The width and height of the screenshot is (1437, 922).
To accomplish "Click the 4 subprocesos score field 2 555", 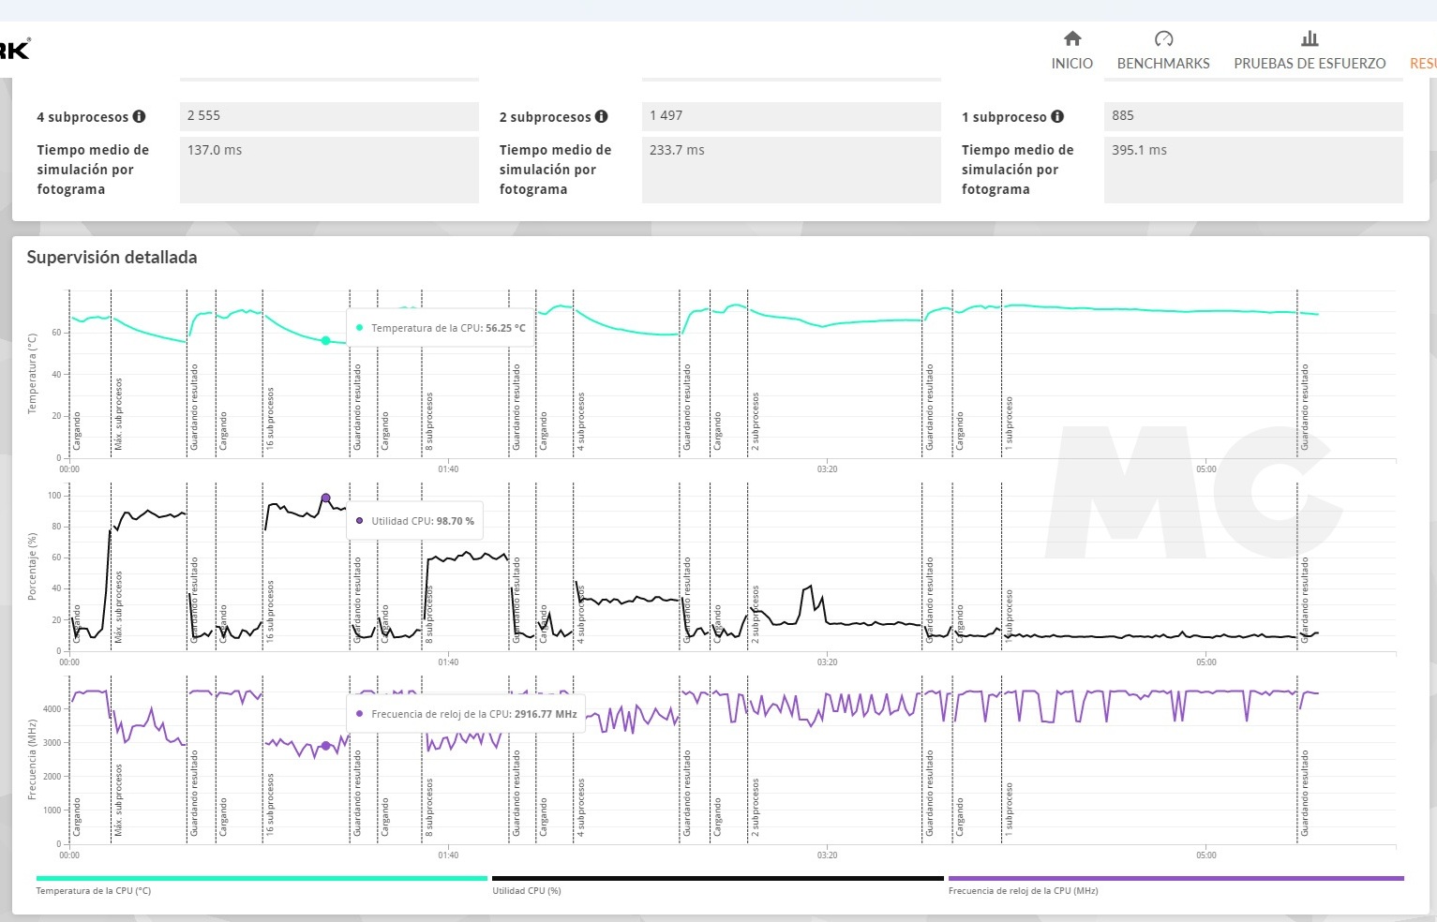I will point(329,116).
